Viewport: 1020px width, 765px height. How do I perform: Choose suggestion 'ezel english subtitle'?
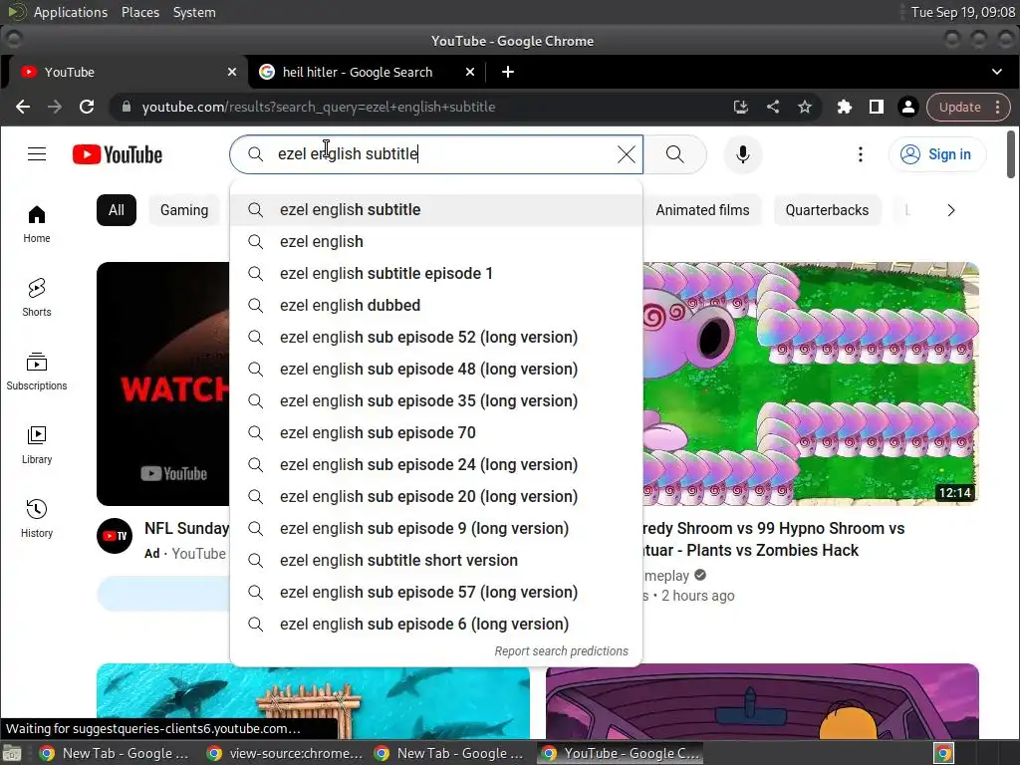[x=436, y=209]
